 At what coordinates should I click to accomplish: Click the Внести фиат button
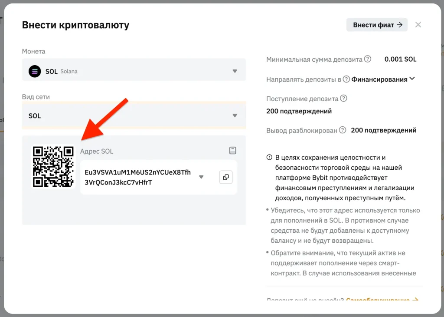(x=377, y=25)
